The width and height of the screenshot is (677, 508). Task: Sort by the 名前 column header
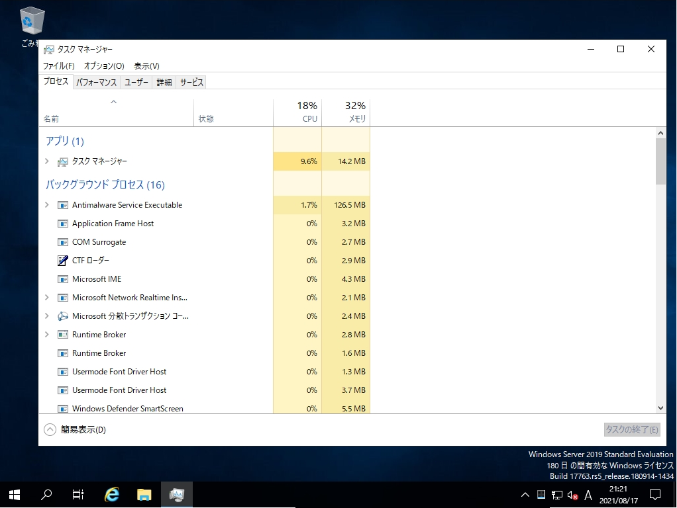click(116, 113)
